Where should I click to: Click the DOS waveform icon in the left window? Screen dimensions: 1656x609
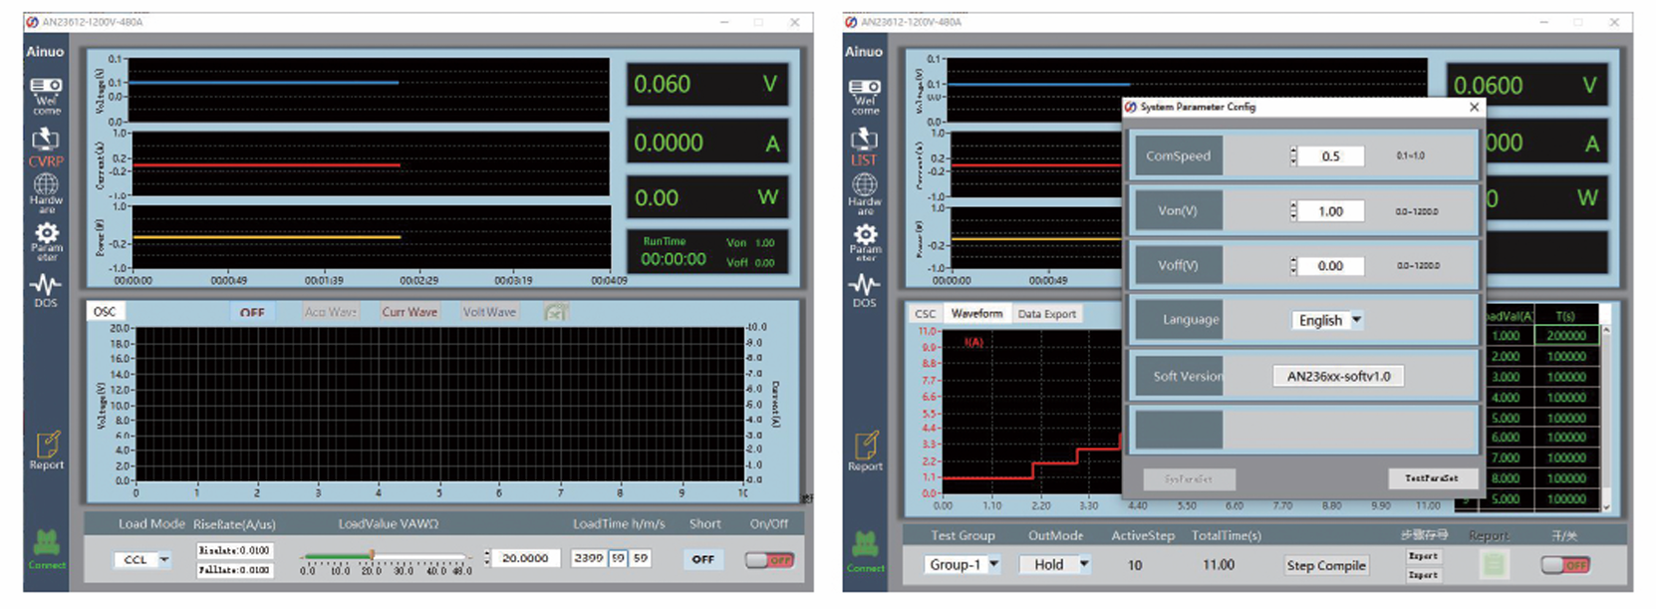(x=46, y=290)
